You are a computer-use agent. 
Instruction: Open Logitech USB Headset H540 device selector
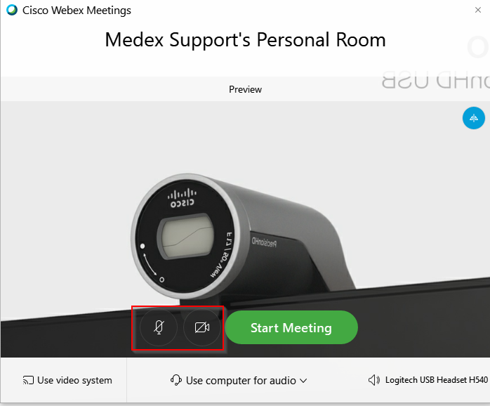pos(436,380)
